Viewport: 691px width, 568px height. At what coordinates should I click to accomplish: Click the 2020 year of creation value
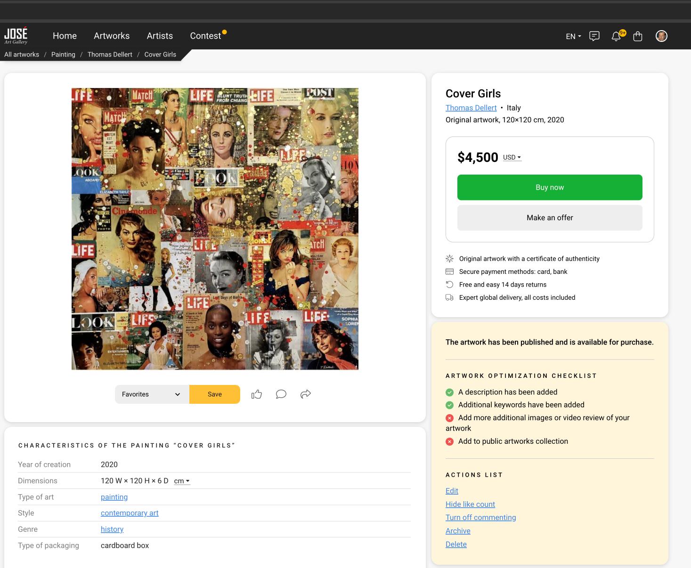pos(109,464)
